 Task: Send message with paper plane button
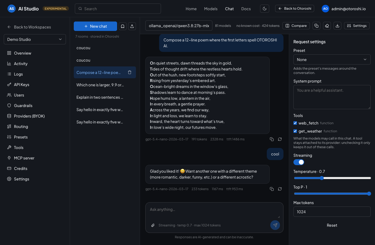[x=275, y=225]
